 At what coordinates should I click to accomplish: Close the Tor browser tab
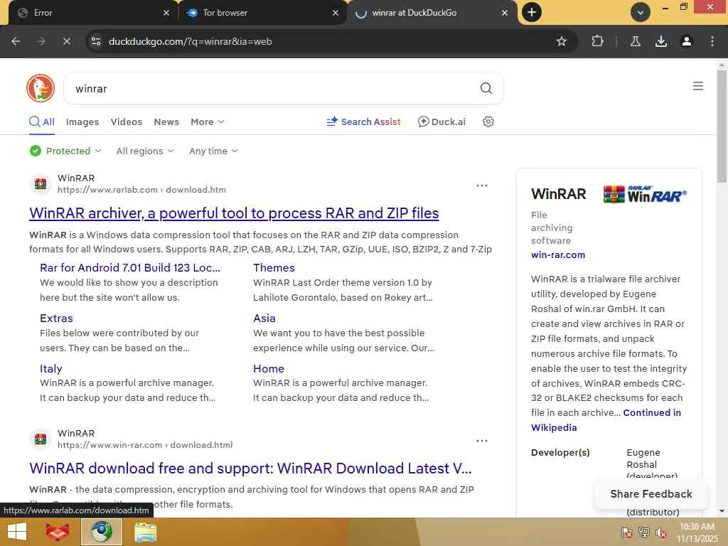click(336, 13)
